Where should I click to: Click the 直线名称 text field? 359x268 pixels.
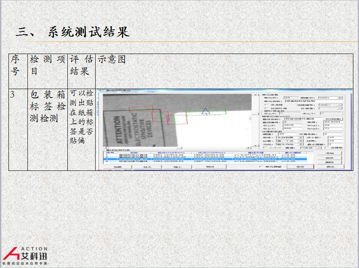[x=303, y=119]
